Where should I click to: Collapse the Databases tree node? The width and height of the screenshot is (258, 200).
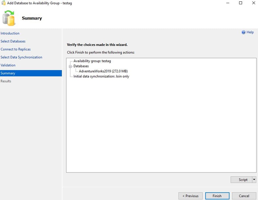[x=70, y=66]
